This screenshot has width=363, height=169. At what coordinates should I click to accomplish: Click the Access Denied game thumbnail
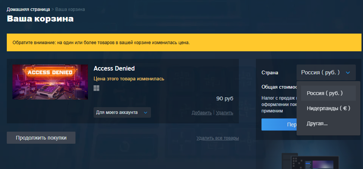pyautogui.click(x=50, y=82)
